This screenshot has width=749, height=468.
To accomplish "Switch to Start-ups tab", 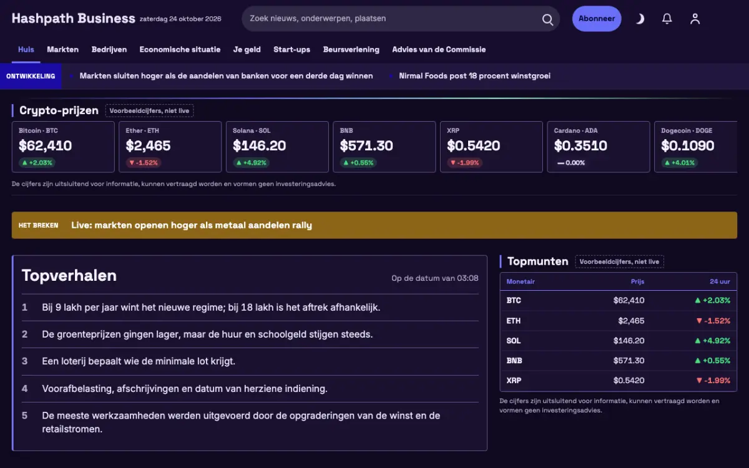I will pyautogui.click(x=291, y=49).
